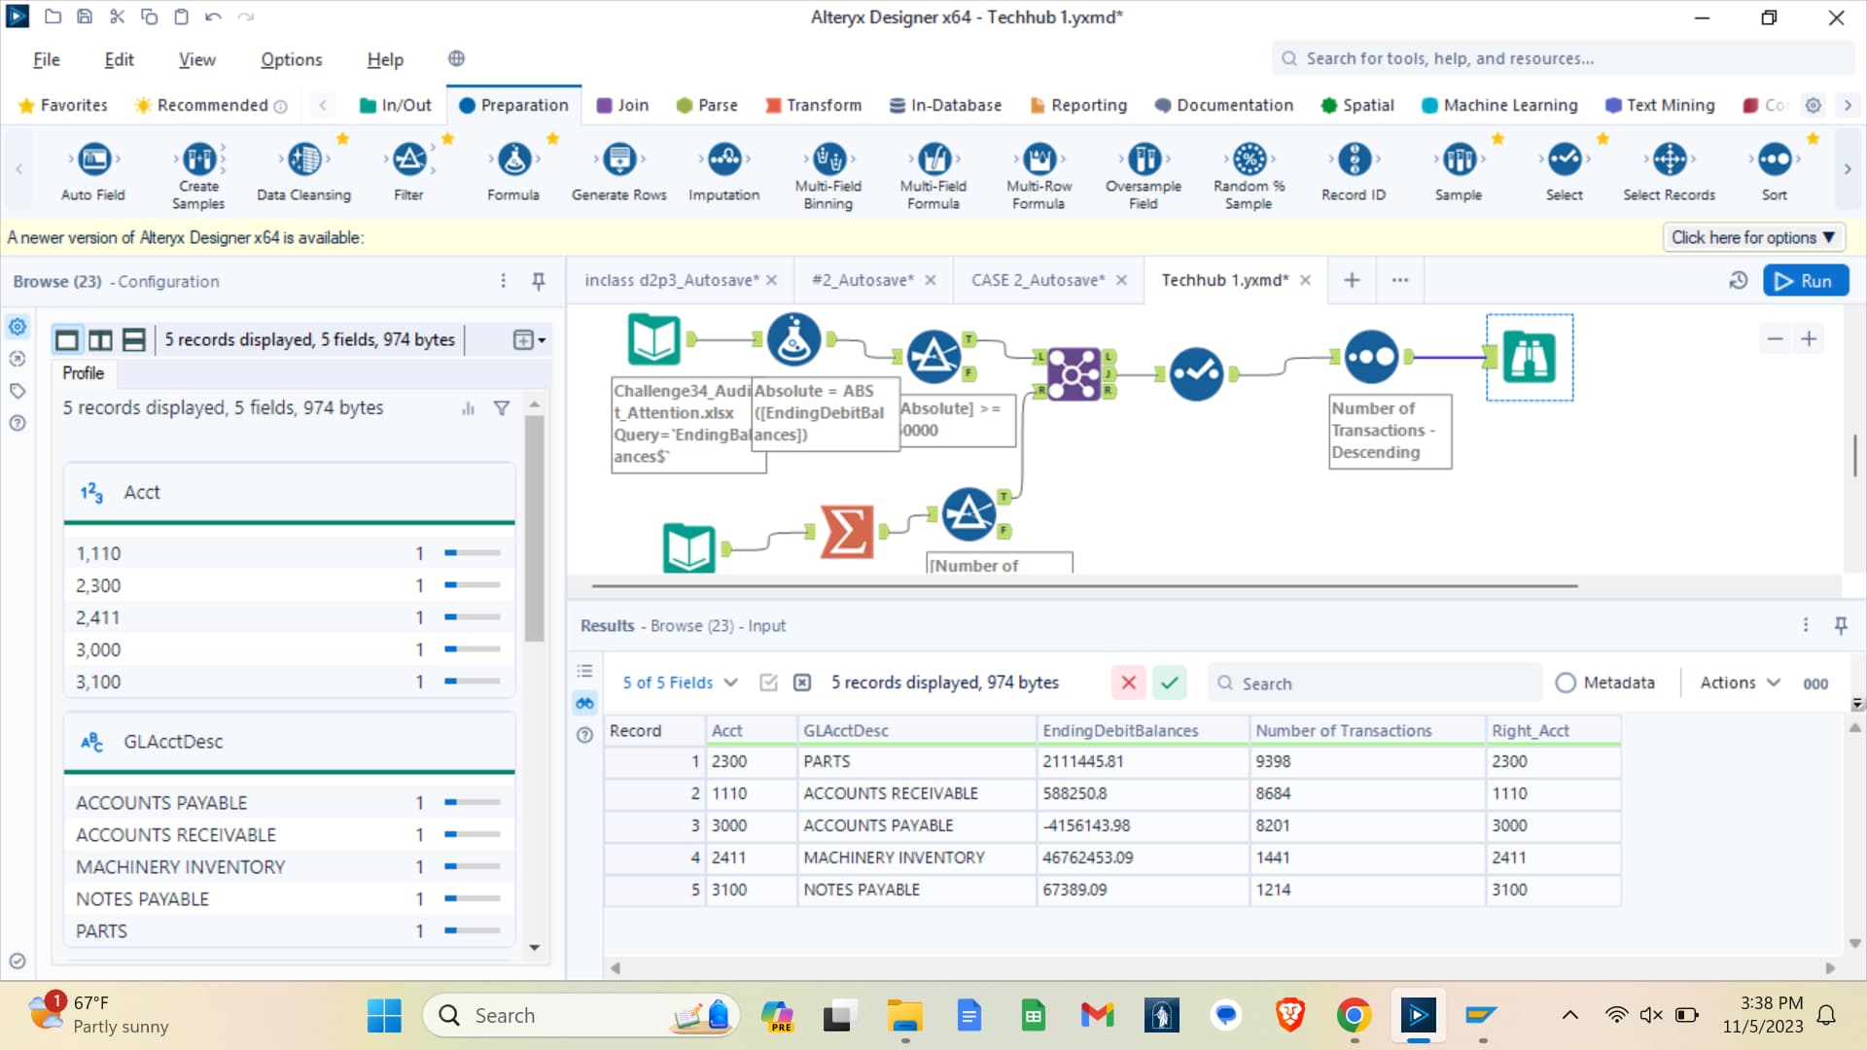Switch to the Transform palette tab
1867x1050 pixels.
point(813,105)
